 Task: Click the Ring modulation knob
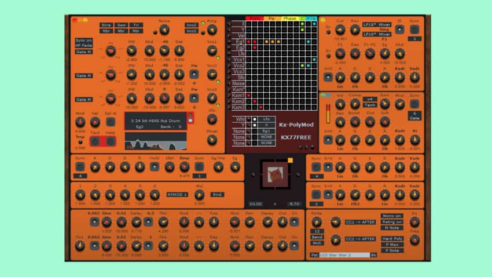coord(212,30)
